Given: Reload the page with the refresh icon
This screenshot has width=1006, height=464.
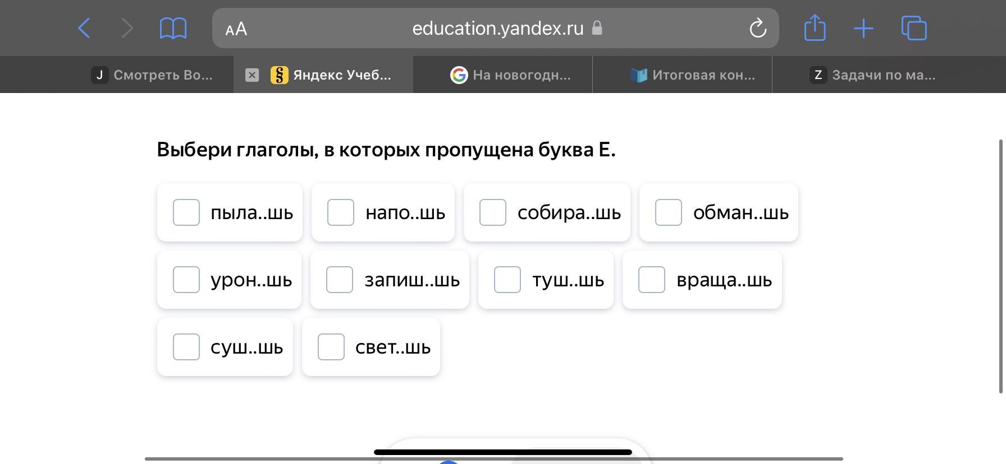Looking at the screenshot, I should 758,28.
